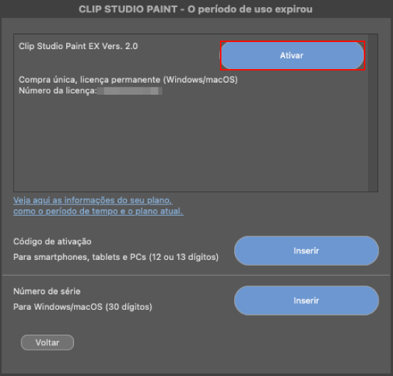Follow the 'como o período de tempo' link line
This screenshot has height=376, width=393.
point(98,211)
